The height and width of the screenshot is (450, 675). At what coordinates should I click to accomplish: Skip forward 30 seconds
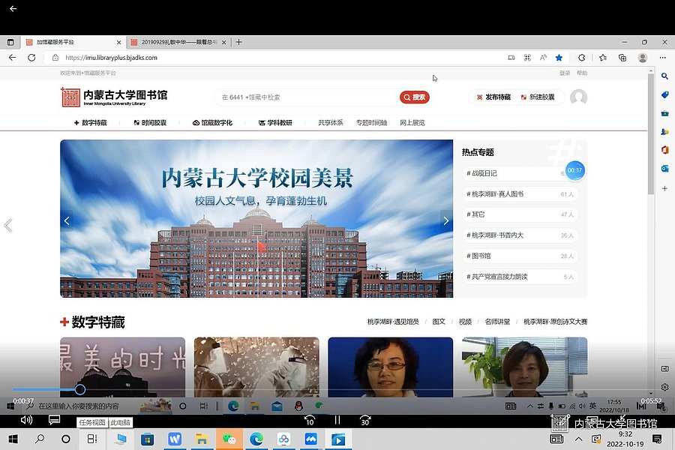point(365,420)
